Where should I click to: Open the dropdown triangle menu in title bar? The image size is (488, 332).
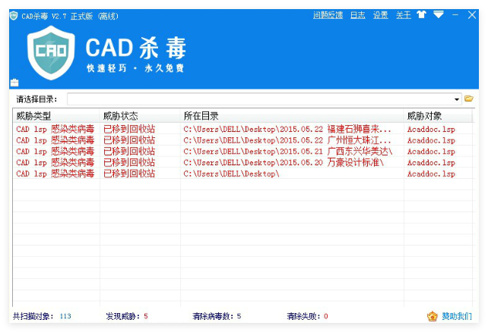[x=439, y=14]
